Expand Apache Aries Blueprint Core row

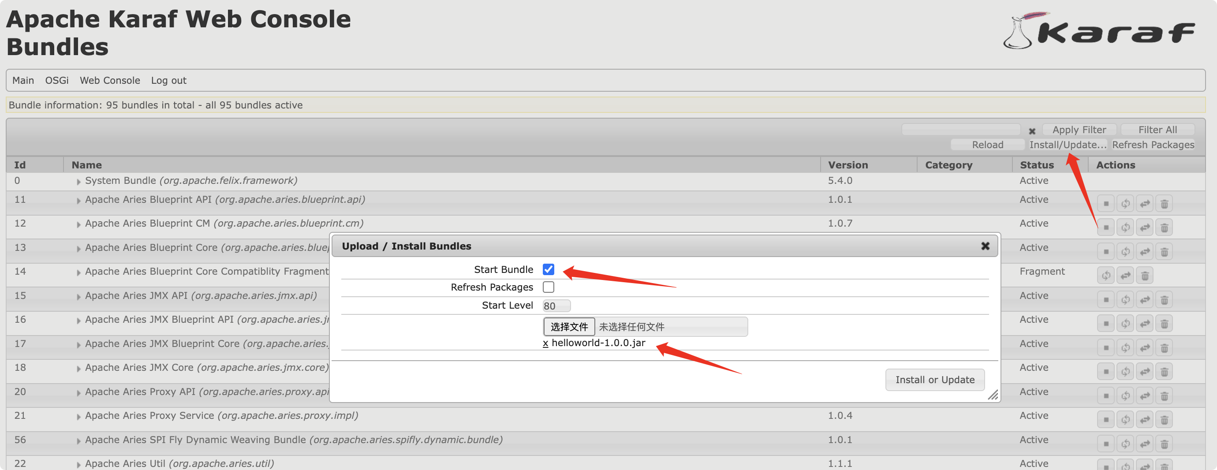(78, 249)
